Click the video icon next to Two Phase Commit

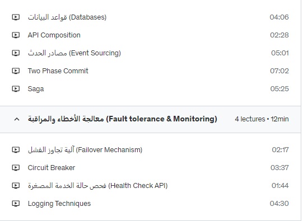[x=16, y=71]
